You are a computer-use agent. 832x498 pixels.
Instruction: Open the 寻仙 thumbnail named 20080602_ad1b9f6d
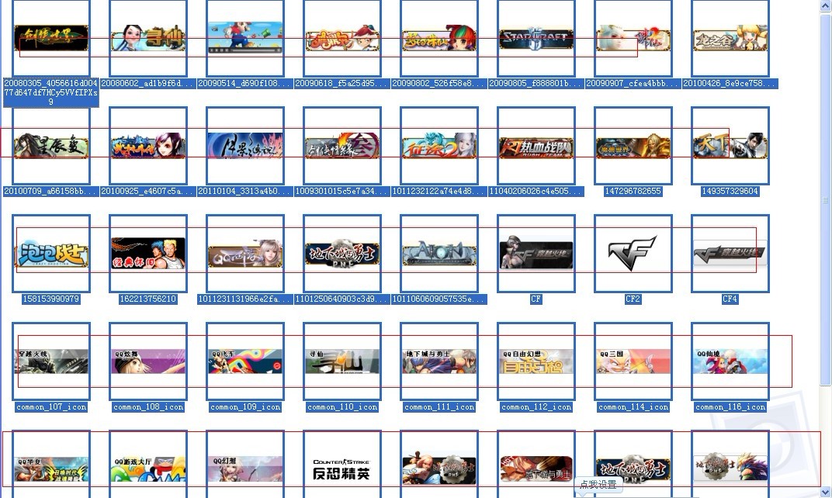(148, 38)
